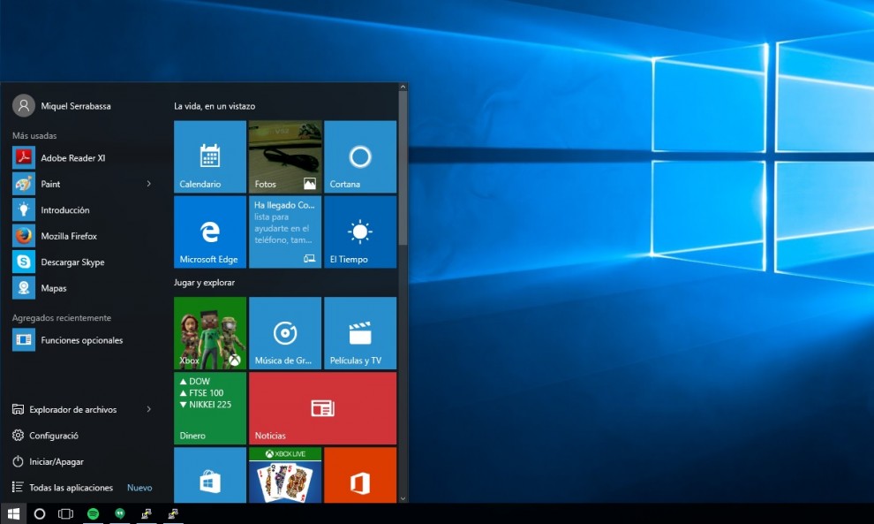Click the Adobe Reader XI icon
874x524 pixels.
pos(24,158)
